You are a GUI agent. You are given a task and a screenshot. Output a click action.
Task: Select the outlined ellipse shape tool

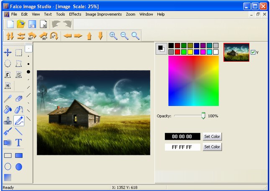coord(8,167)
